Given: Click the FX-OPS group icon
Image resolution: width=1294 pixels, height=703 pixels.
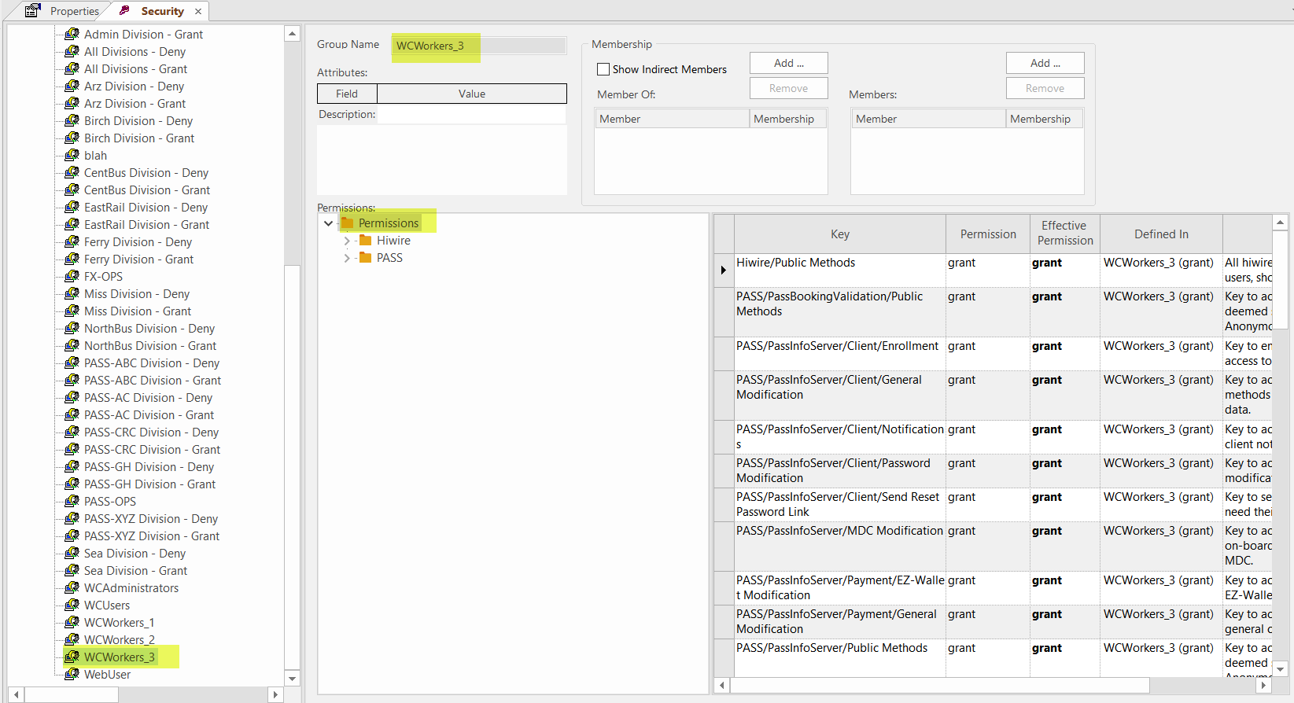Looking at the screenshot, I should [x=72, y=276].
